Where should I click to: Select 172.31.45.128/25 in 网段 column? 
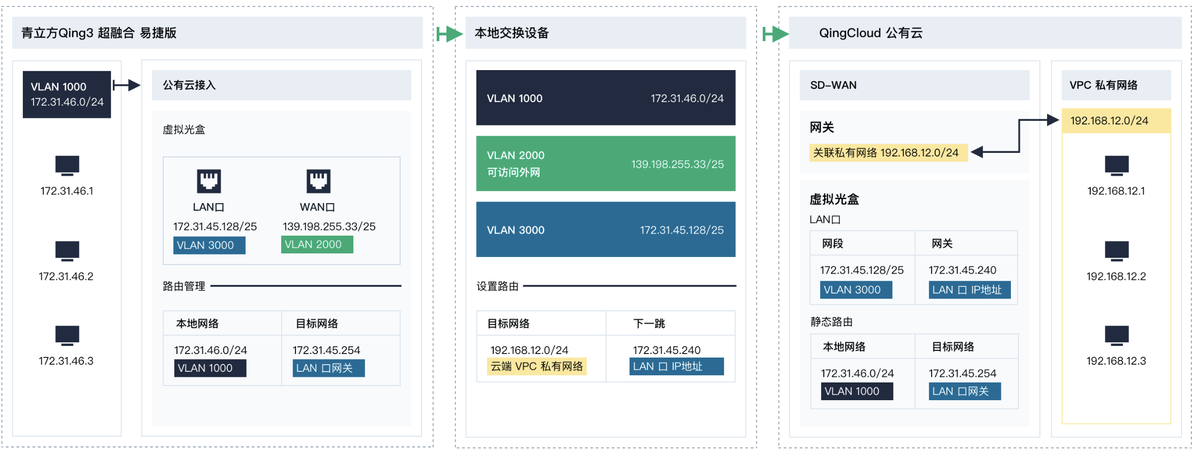[x=862, y=270]
